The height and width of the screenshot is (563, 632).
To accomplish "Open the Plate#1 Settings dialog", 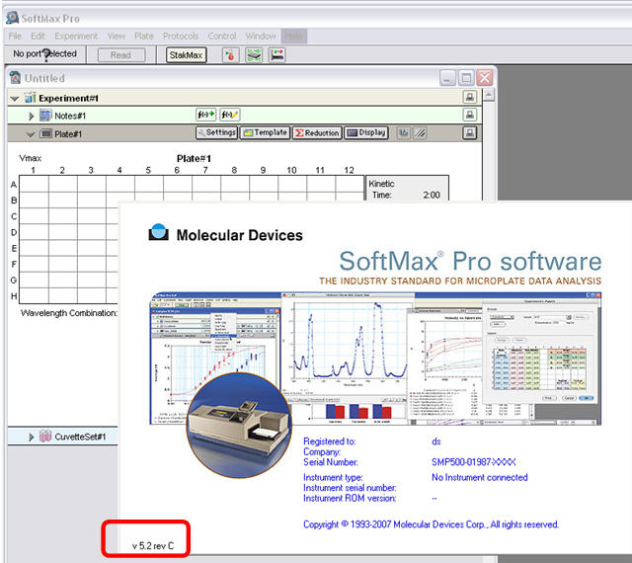I will [215, 133].
